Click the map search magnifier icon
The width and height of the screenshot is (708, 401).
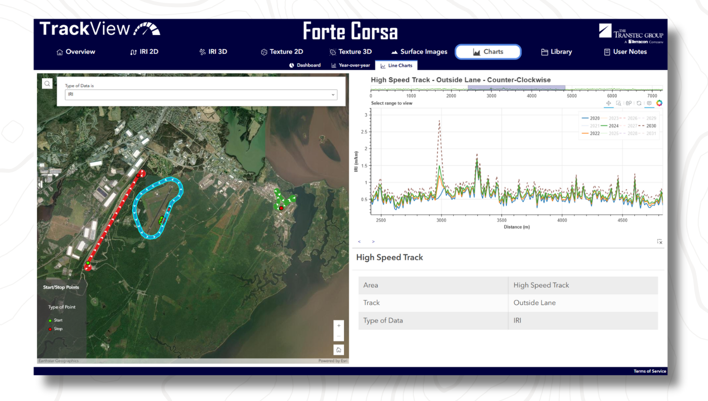(x=47, y=84)
